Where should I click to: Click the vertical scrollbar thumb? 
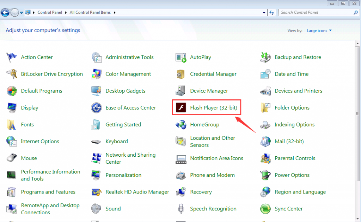point(357,114)
